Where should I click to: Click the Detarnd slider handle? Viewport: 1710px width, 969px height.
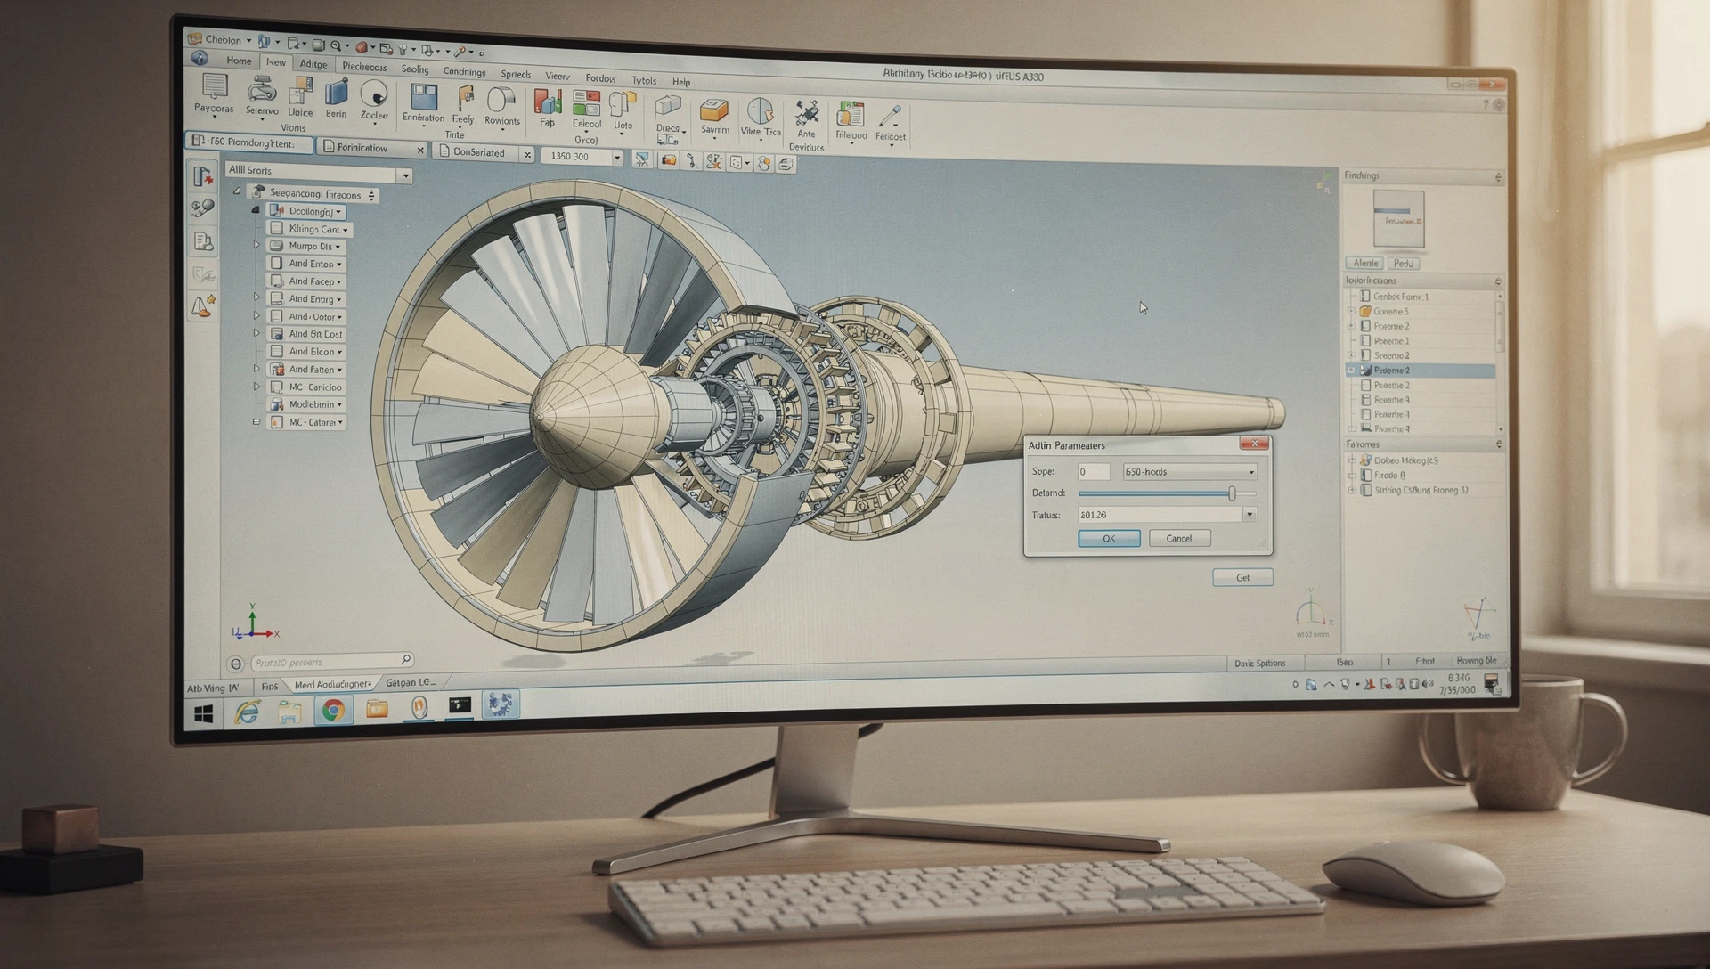tap(1232, 493)
